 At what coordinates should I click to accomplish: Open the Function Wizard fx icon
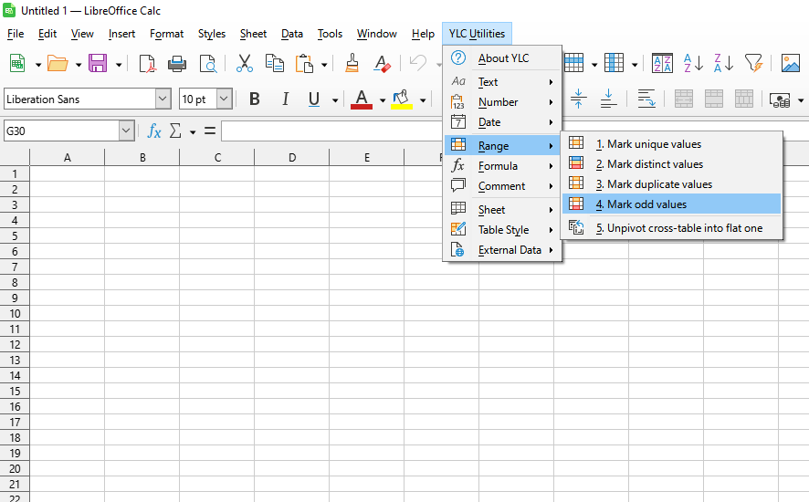(x=154, y=131)
